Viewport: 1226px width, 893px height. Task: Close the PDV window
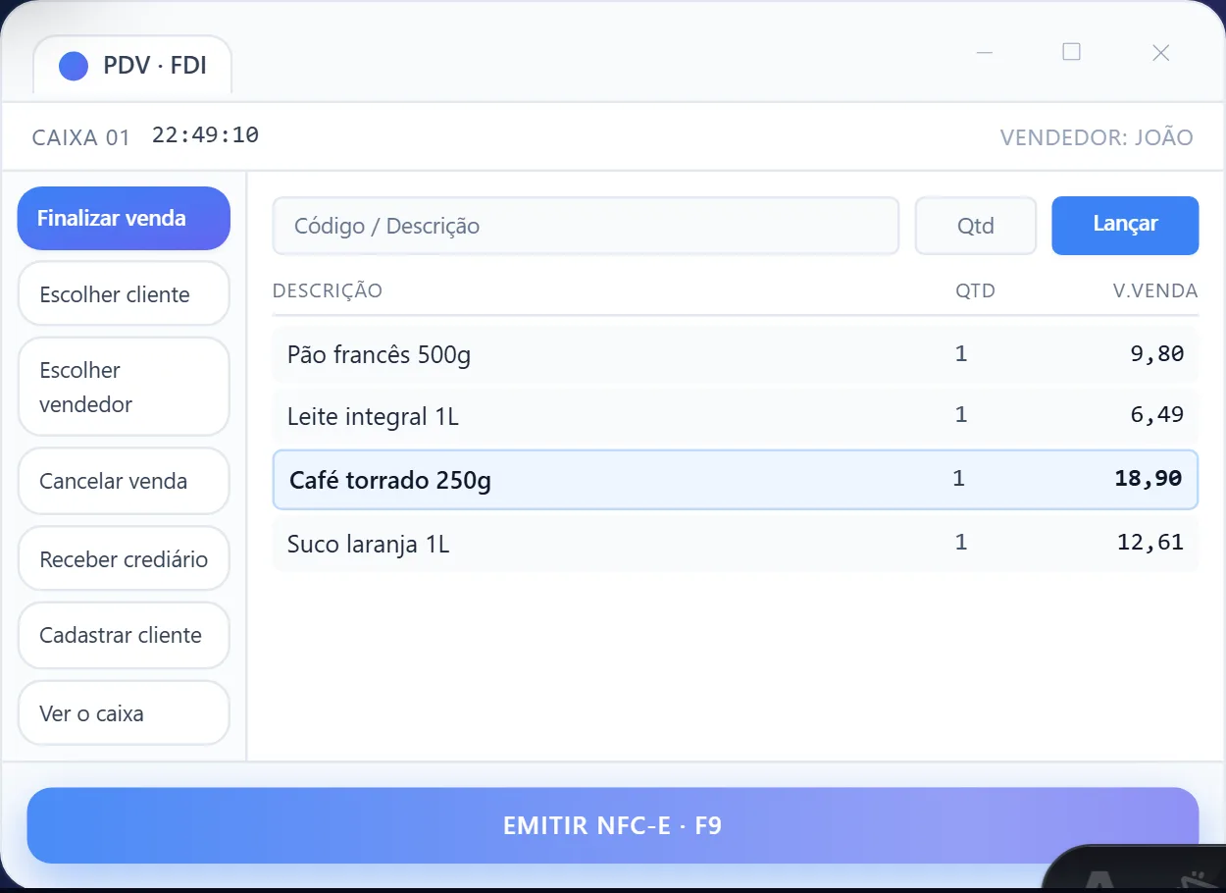click(1160, 52)
